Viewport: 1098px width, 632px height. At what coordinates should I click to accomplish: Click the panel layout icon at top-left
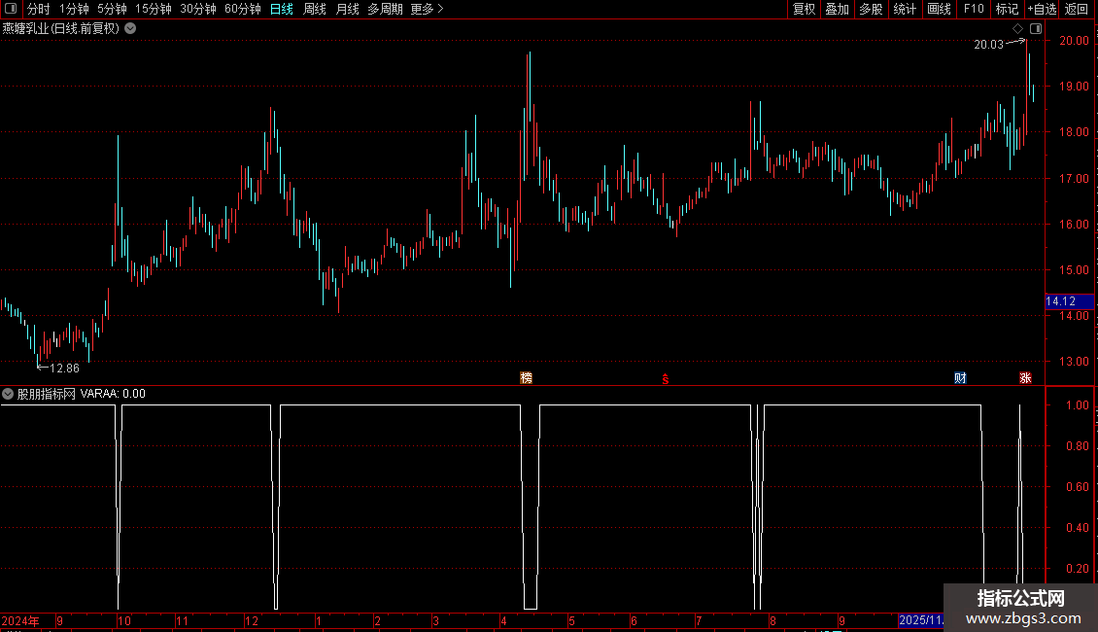(11, 9)
